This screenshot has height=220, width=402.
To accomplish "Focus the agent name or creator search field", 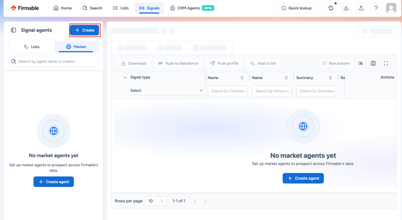I will tap(53, 62).
